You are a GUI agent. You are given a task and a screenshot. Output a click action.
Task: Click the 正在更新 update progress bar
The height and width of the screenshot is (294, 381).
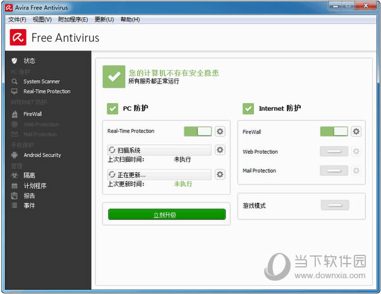click(159, 175)
